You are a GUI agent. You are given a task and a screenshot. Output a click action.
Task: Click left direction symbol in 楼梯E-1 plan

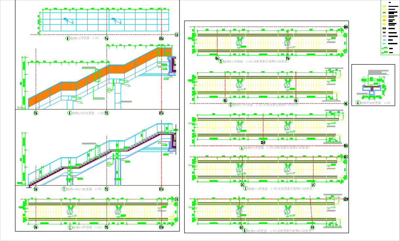tap(240, 42)
